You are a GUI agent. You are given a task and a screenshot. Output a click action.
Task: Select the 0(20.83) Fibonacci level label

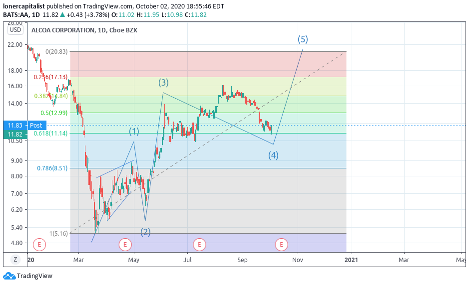point(56,52)
